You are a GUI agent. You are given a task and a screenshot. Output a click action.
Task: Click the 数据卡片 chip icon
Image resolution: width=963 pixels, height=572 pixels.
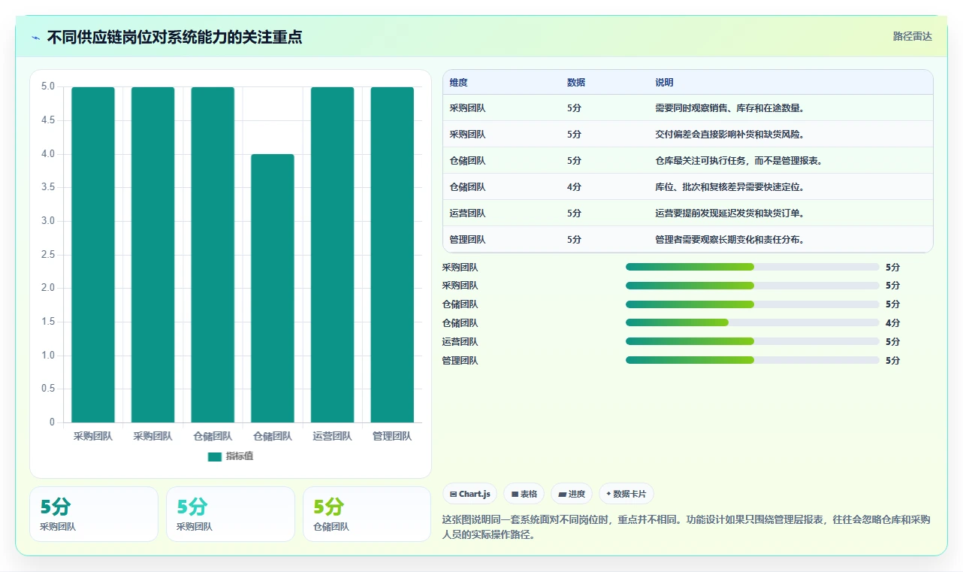tap(608, 494)
